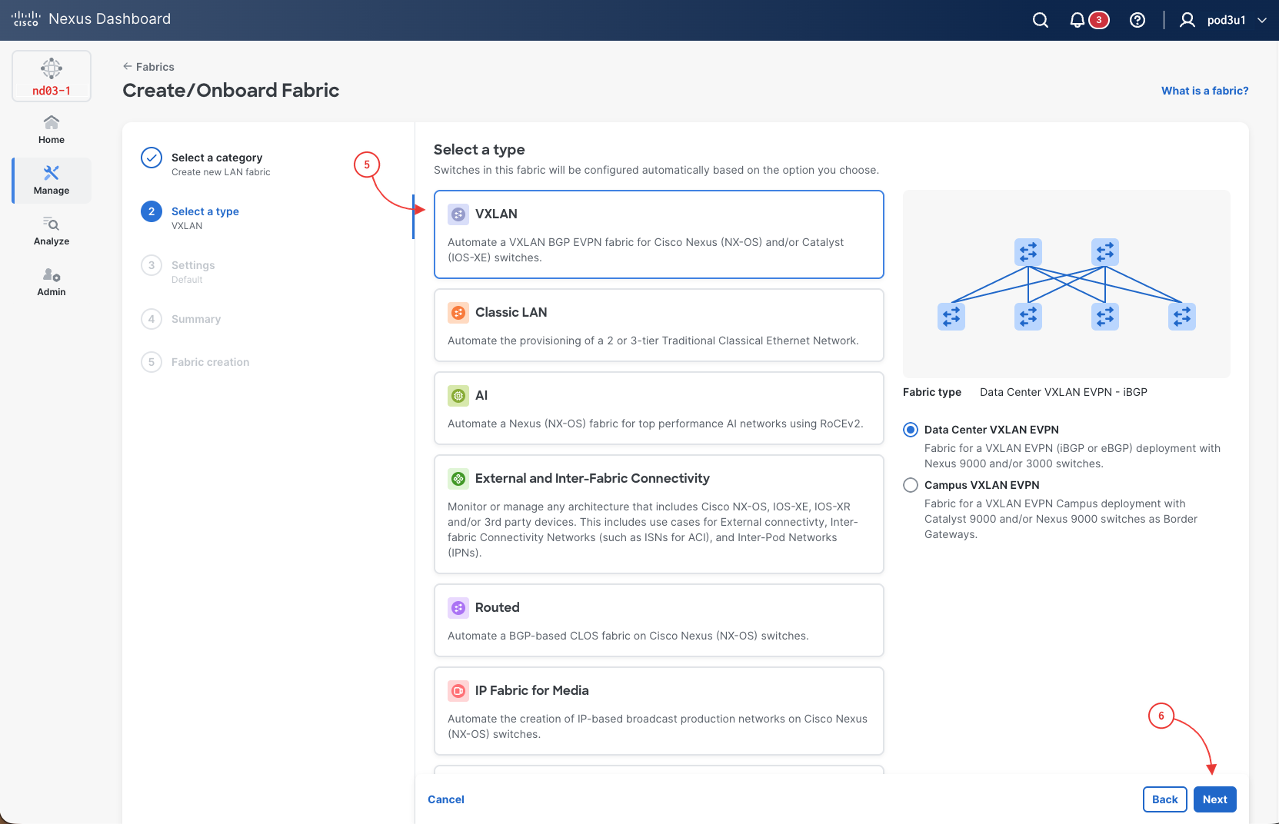1279x824 pixels.
Task: Select Data Center VXLAN EVPN radio button
Action: (x=911, y=430)
